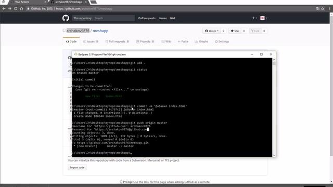Screen dimensions: 333x187
Task: Click the forks count next to Fork
Action: [264, 31]
